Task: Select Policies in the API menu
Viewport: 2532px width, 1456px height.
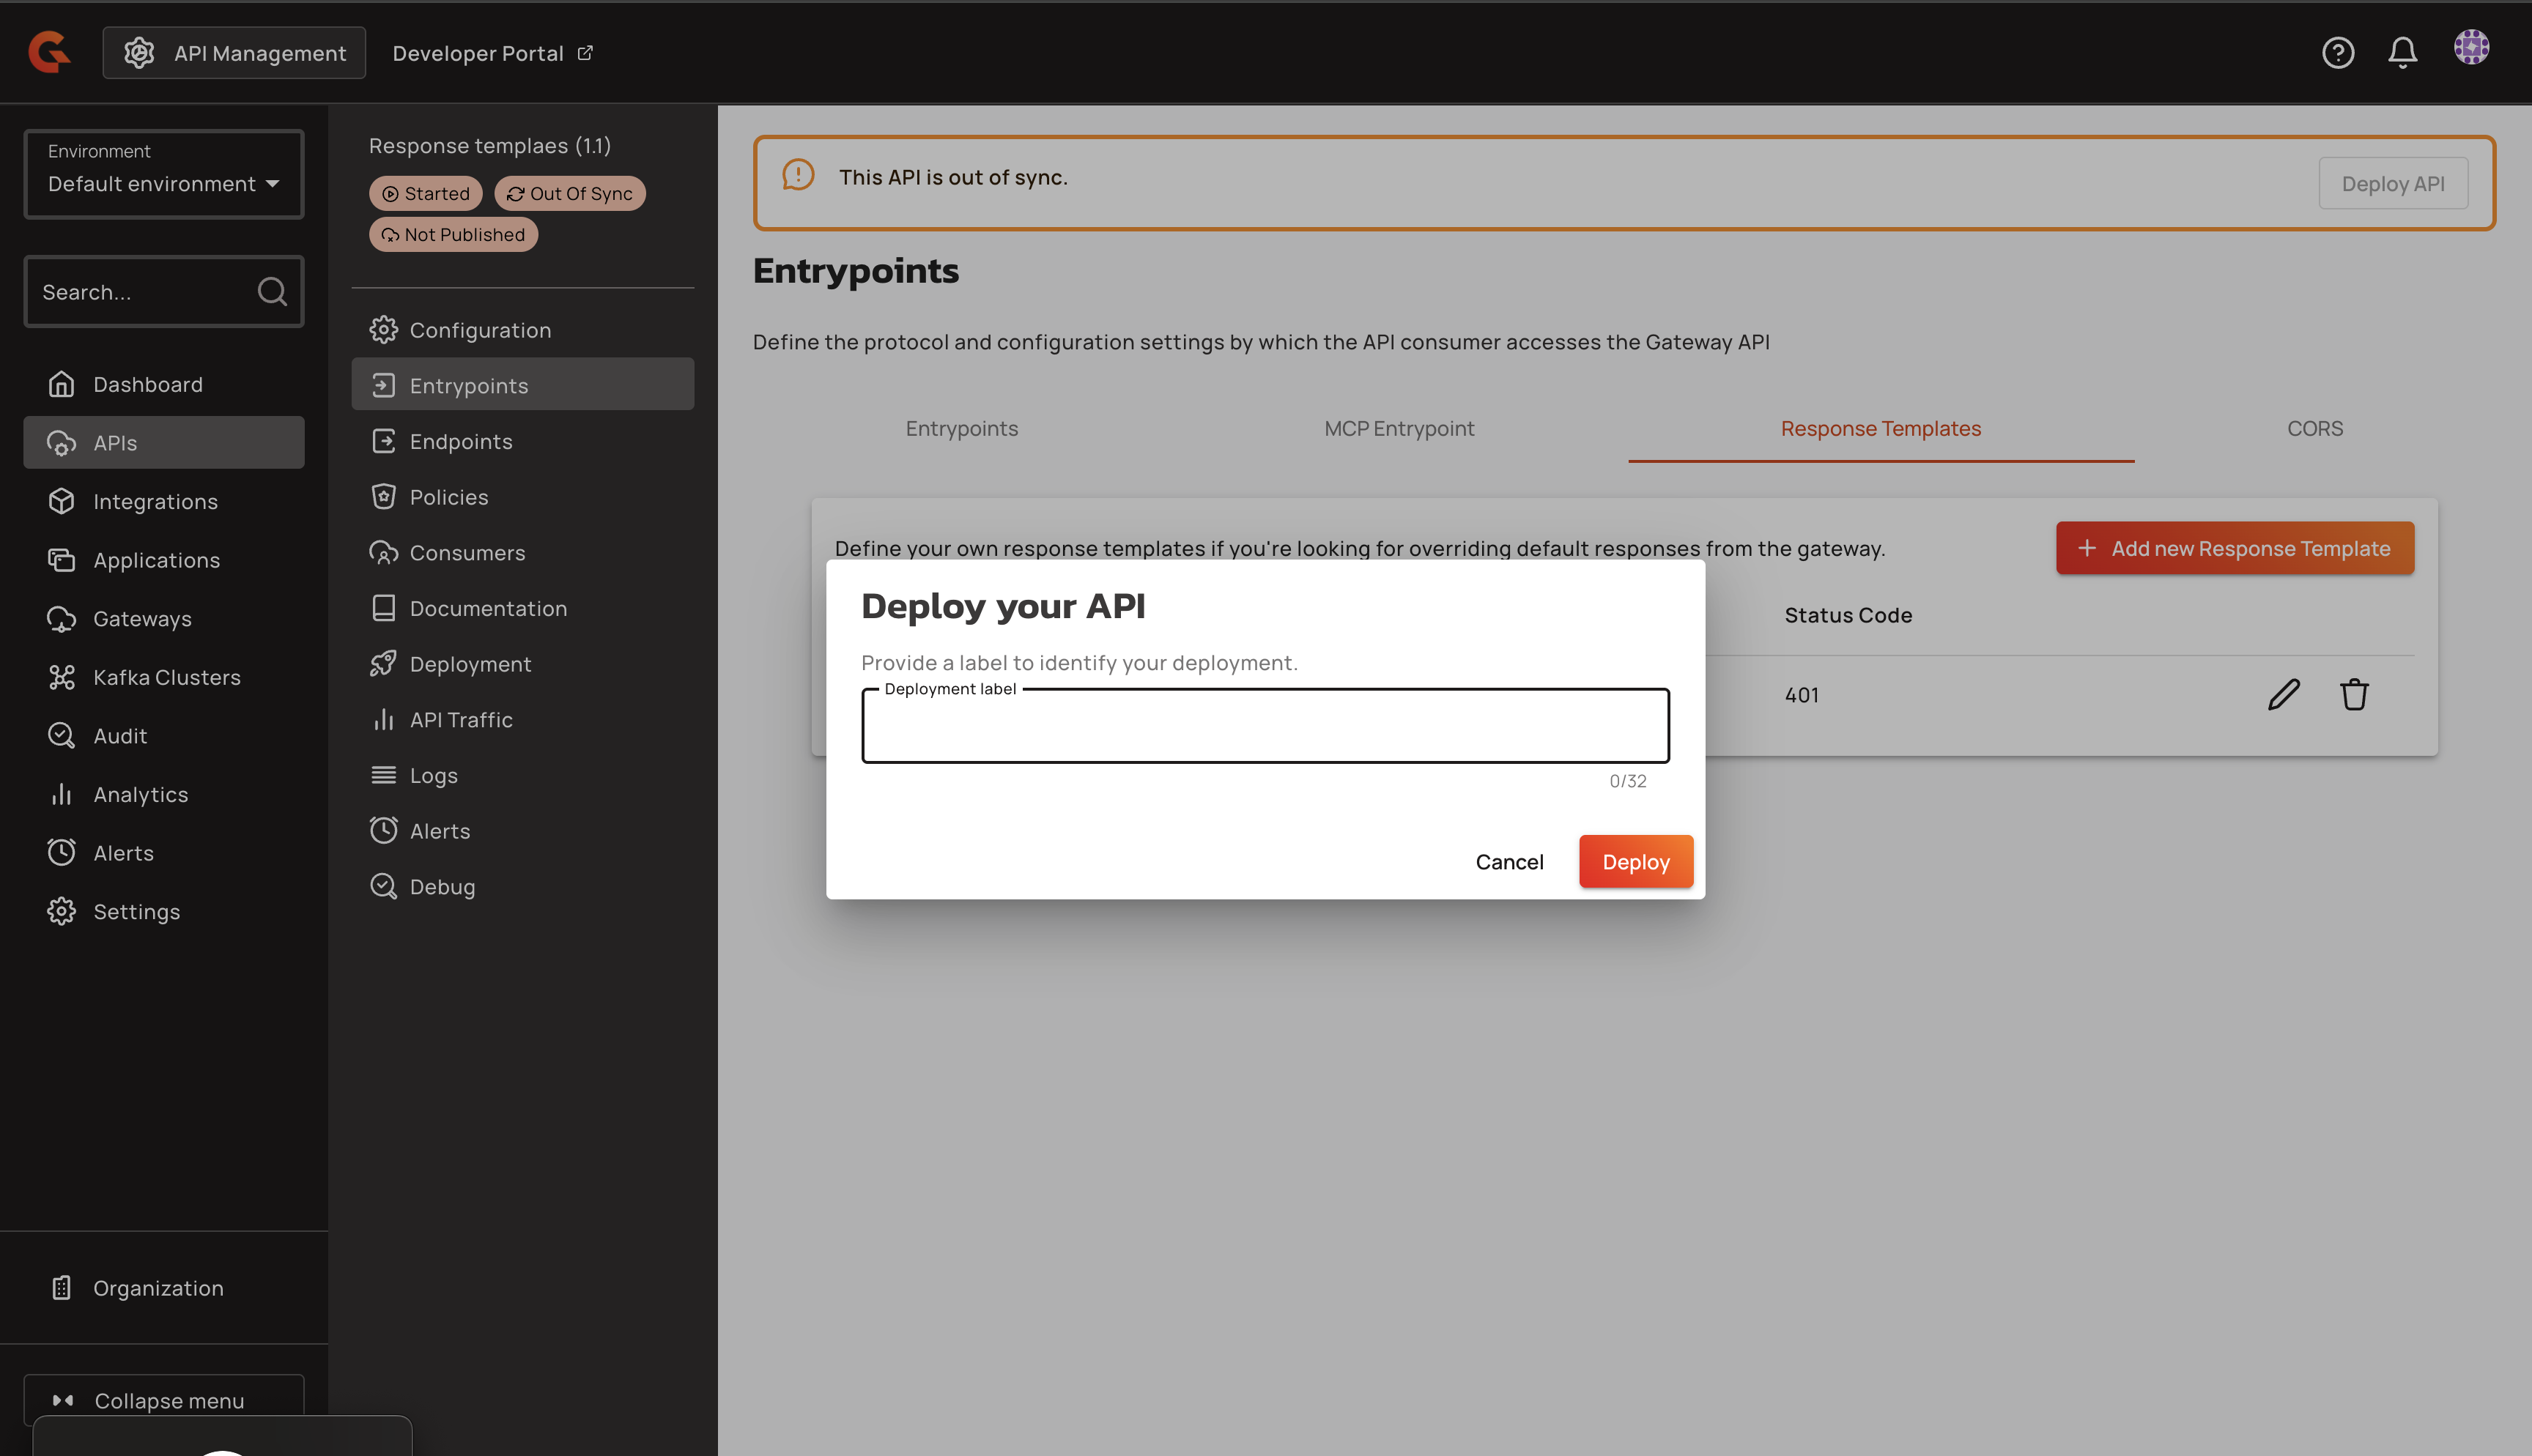Action: (x=448, y=497)
